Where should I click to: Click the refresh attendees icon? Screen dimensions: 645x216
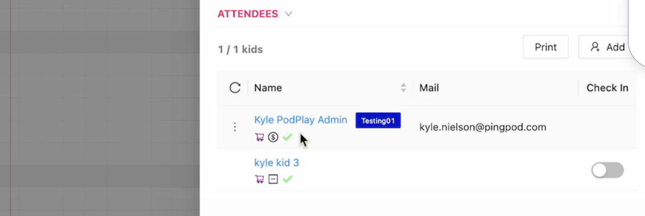(x=235, y=88)
